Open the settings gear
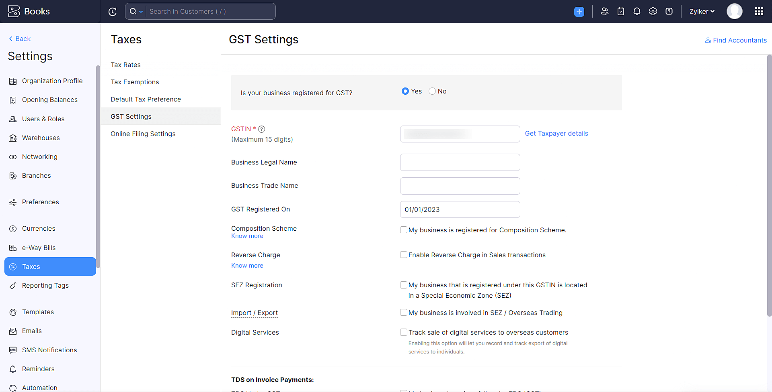772x392 pixels. 653,11
